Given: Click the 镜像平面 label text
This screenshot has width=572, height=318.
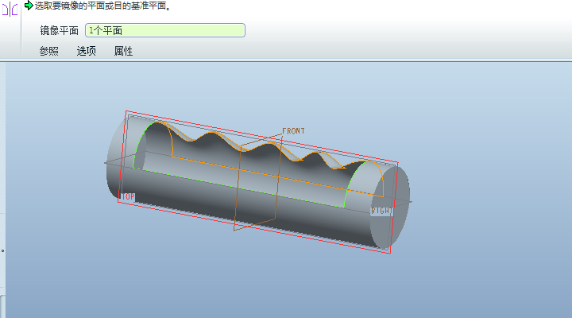Looking at the screenshot, I should (60, 30).
